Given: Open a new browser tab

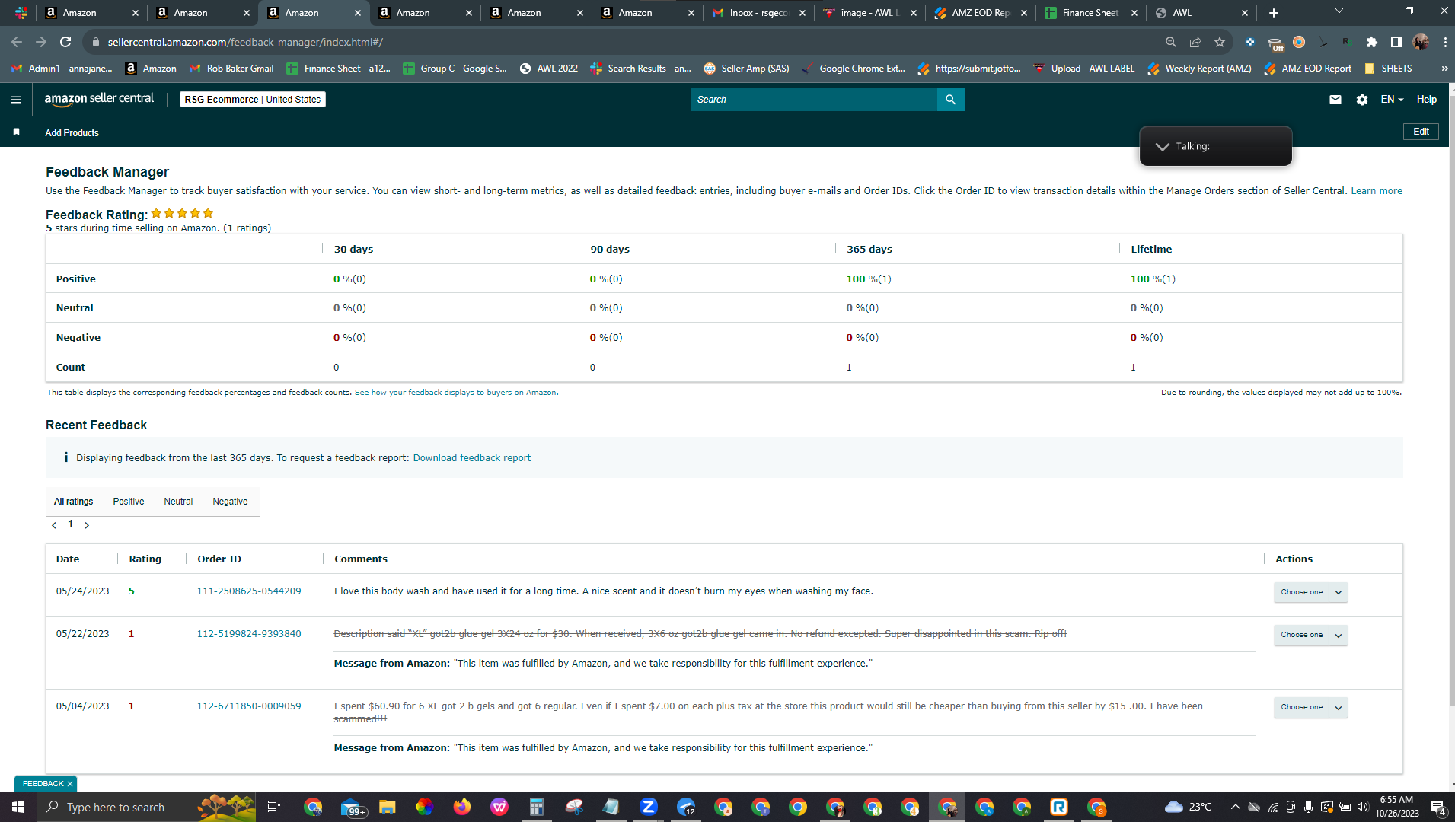Looking at the screenshot, I should point(1274,13).
